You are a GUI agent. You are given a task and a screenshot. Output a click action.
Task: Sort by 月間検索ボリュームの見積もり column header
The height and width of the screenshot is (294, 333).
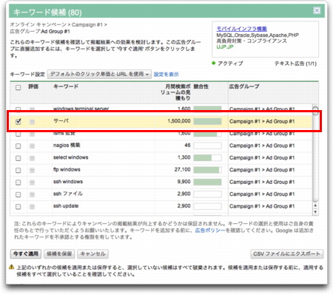pyautogui.click(x=175, y=92)
